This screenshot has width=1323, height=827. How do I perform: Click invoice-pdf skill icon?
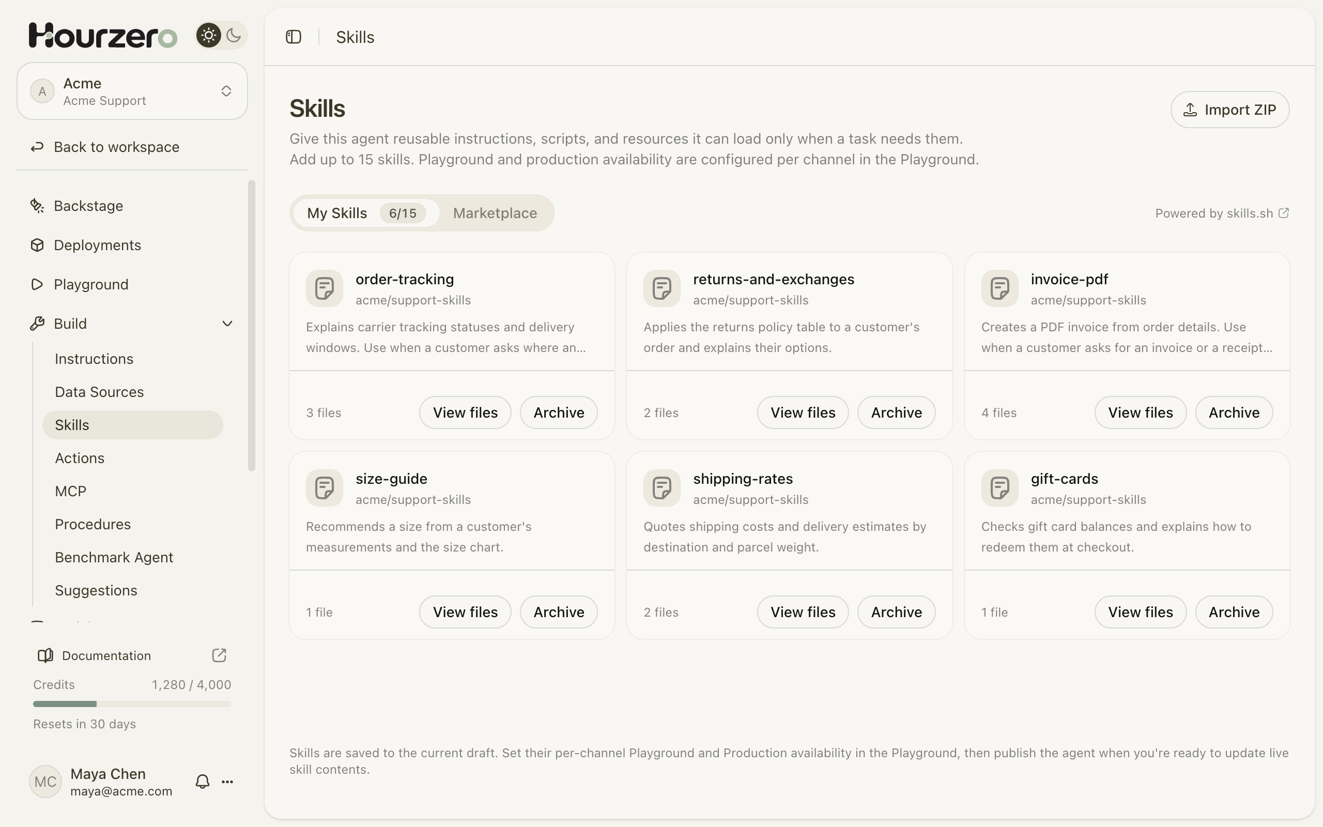click(1000, 288)
